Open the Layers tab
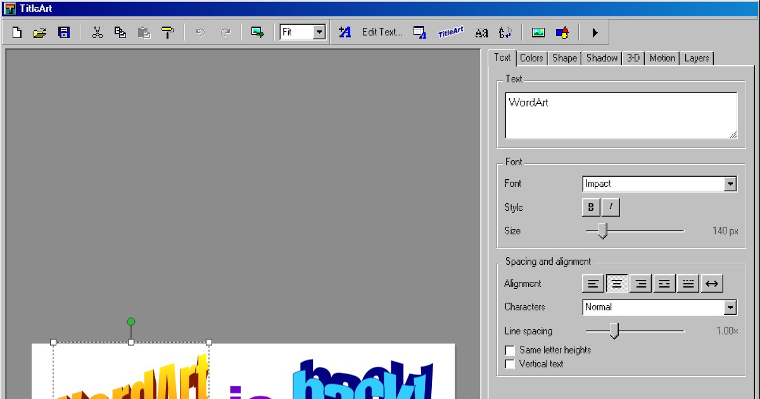 click(x=697, y=58)
